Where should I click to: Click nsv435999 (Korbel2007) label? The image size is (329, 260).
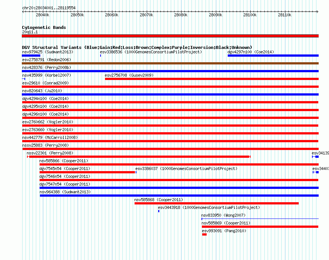point(47,75)
